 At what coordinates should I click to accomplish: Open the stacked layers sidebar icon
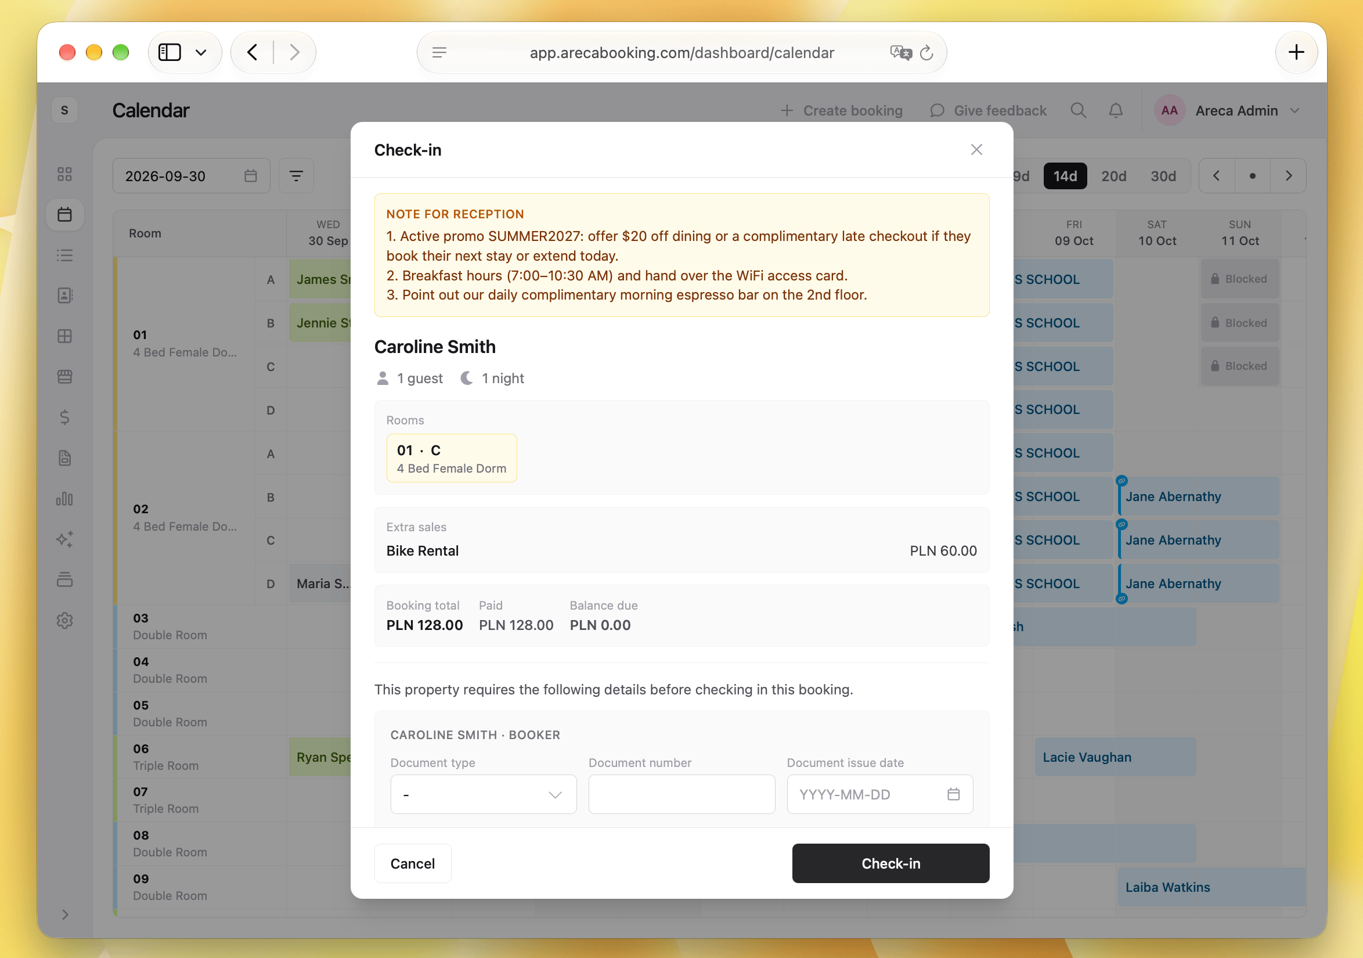click(64, 579)
